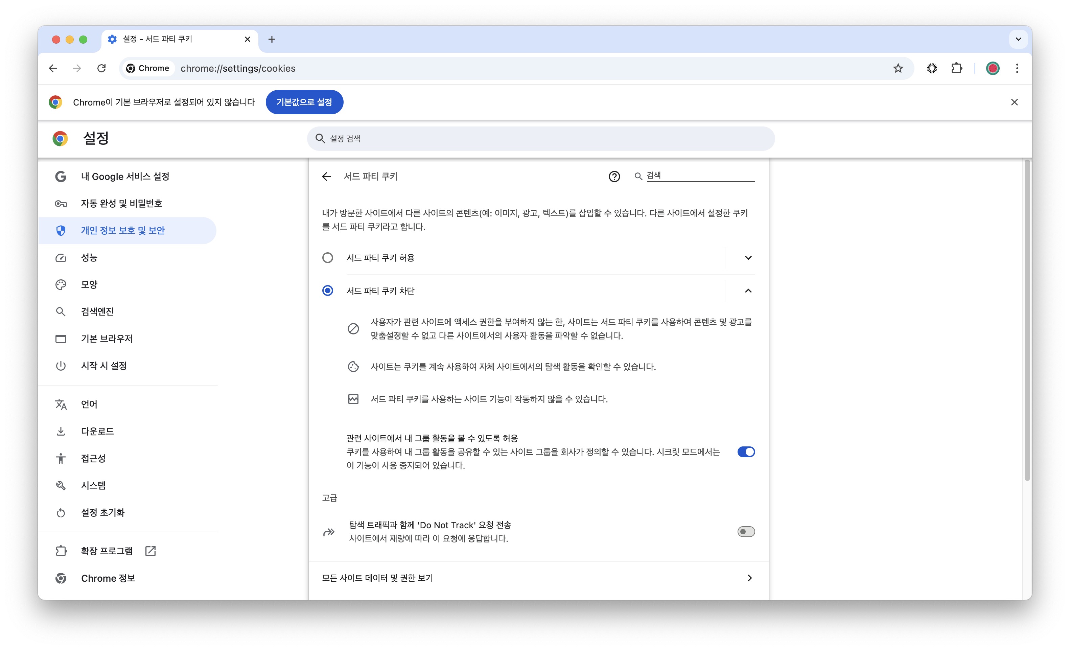Bookmark this page with the star icon
The width and height of the screenshot is (1070, 650).
click(898, 68)
